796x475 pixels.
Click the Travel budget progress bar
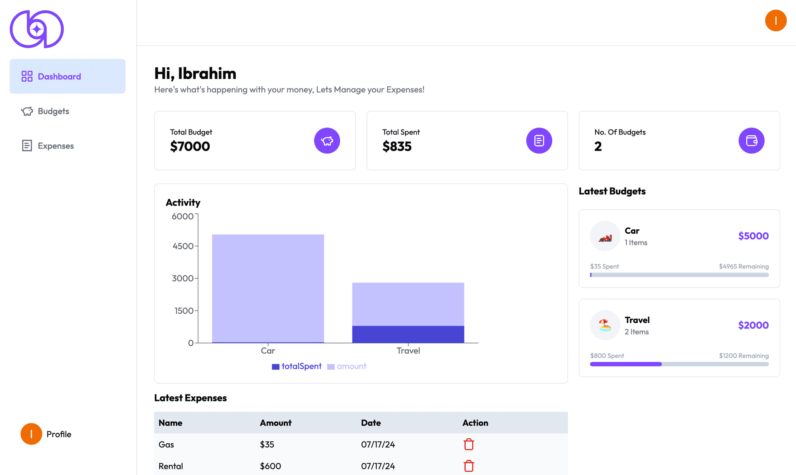pyautogui.click(x=679, y=364)
